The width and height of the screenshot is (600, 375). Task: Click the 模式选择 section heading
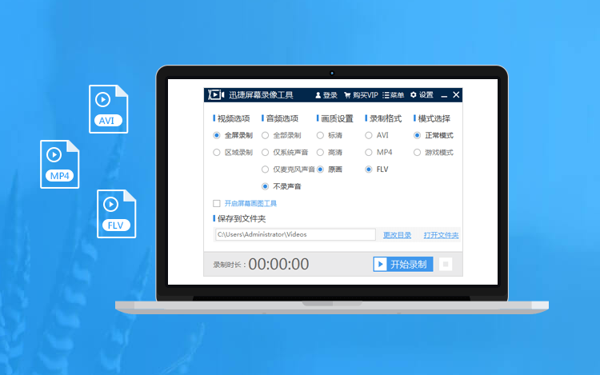[x=434, y=118]
